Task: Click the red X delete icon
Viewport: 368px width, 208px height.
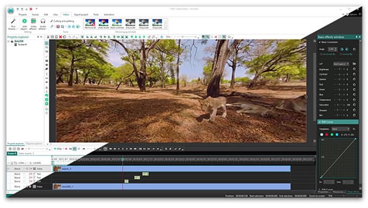Action: tap(60, 37)
